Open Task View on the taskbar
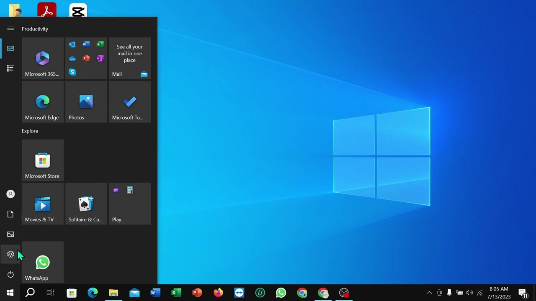The width and height of the screenshot is (536, 301). [x=50, y=293]
